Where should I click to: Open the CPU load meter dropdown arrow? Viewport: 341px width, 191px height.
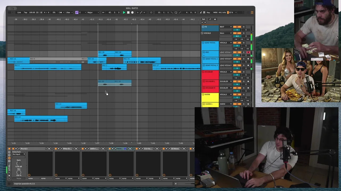pyautogui.click(x=236, y=12)
